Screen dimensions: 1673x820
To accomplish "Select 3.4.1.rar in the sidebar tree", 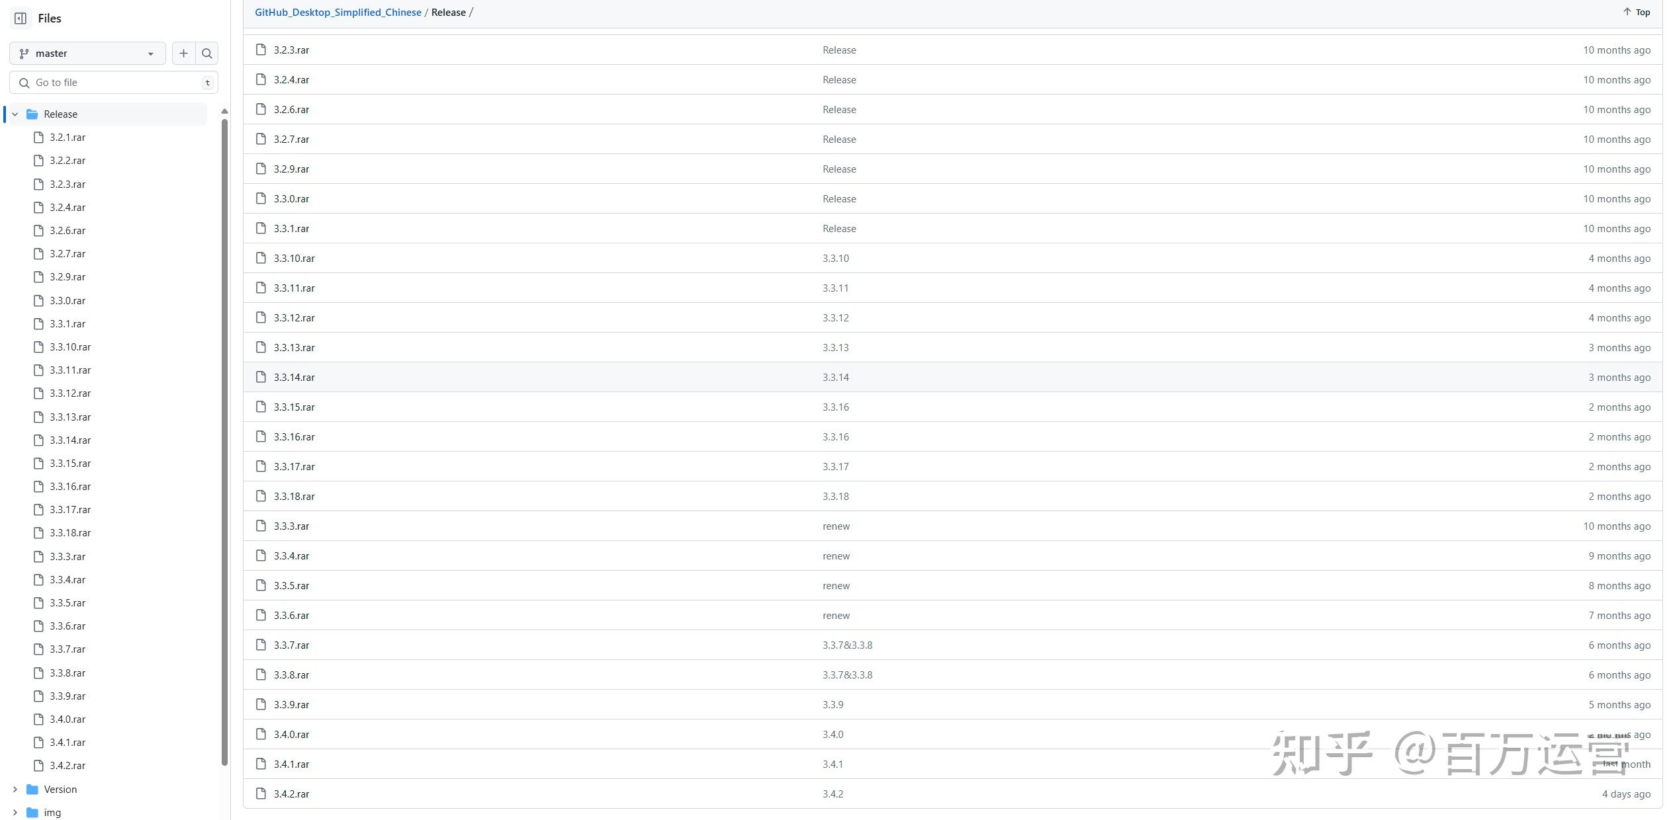I will [x=68, y=742].
